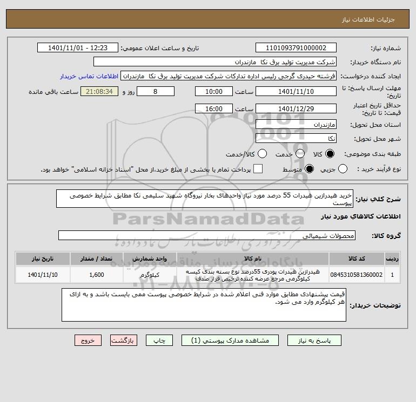This screenshot has width=416, height=402.
Task: Toggle the اسناد خزانه اسلامی payment checkbox
Action: pos(258,169)
